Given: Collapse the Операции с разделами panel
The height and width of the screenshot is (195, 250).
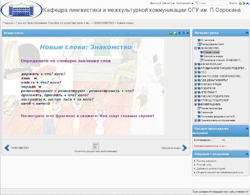Looking at the screenshot, I should 247,154.
